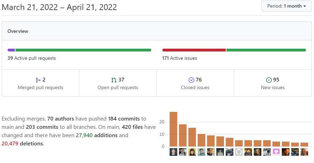Click the purple closed issues checkmark icon
314x163 pixels.
191,80
